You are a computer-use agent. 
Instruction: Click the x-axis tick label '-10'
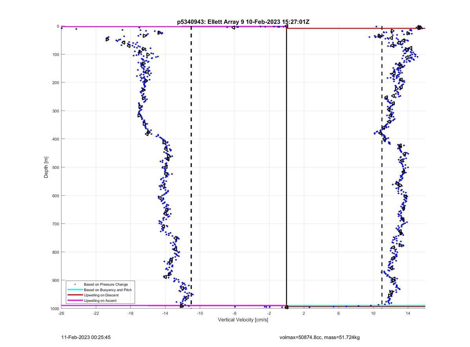pyautogui.click(x=200, y=313)
